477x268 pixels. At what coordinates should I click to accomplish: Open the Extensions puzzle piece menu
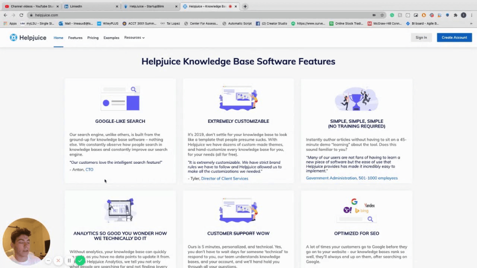click(456, 15)
